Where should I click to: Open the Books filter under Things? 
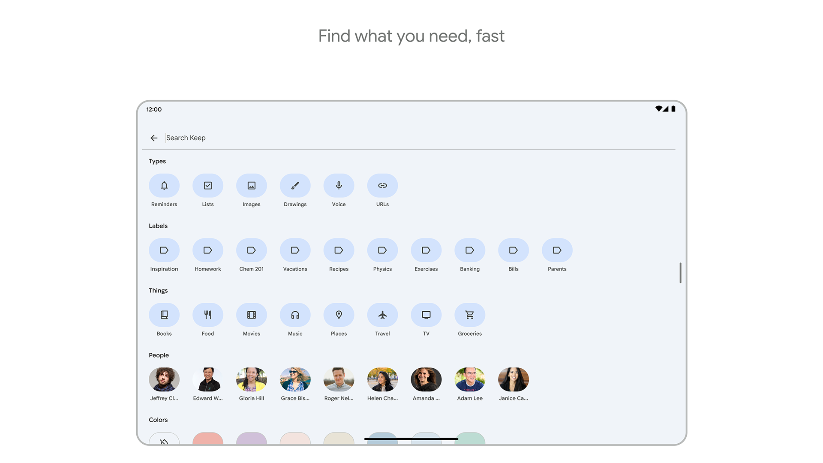pyautogui.click(x=164, y=315)
